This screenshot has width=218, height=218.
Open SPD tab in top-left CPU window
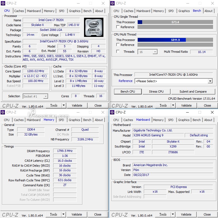click(62, 11)
